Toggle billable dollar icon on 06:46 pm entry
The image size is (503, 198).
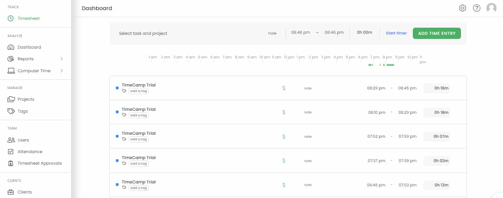pyautogui.click(x=284, y=185)
